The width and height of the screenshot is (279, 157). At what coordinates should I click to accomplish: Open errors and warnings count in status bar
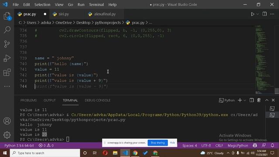(x=46, y=146)
